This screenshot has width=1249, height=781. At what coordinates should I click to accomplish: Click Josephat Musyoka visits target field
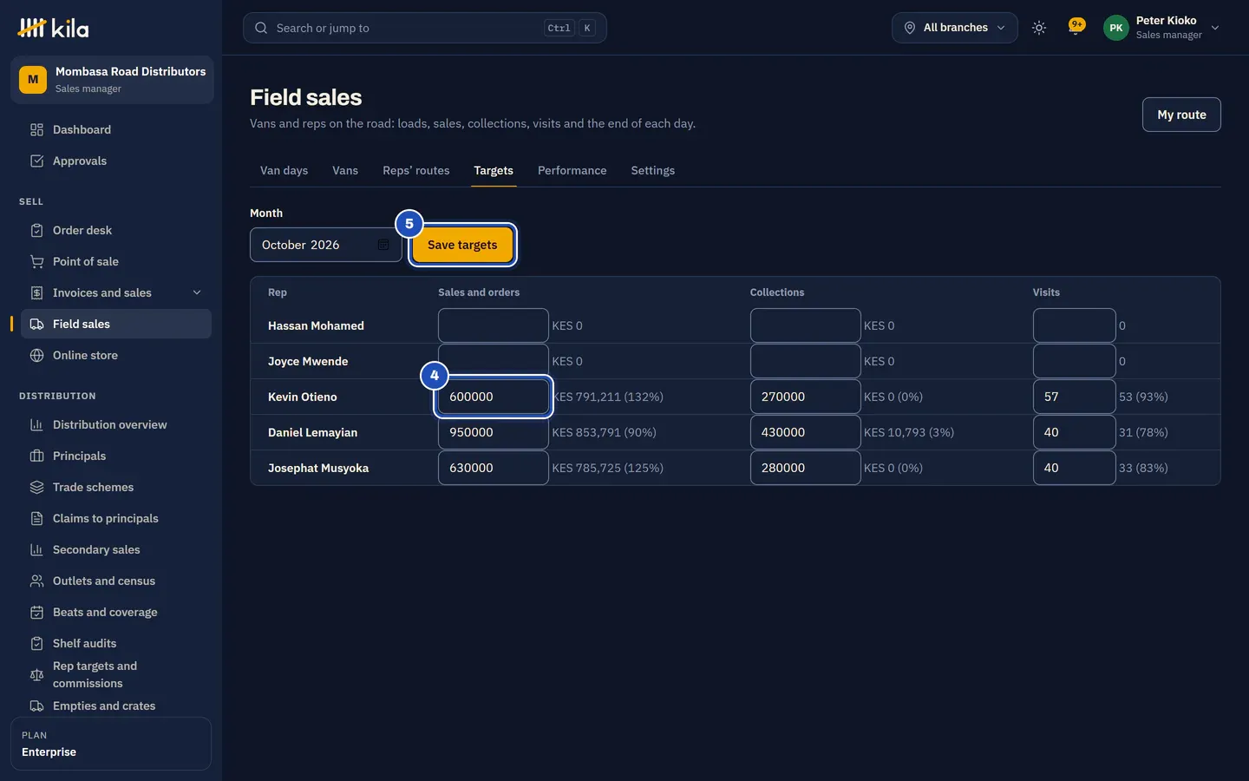1074,468
